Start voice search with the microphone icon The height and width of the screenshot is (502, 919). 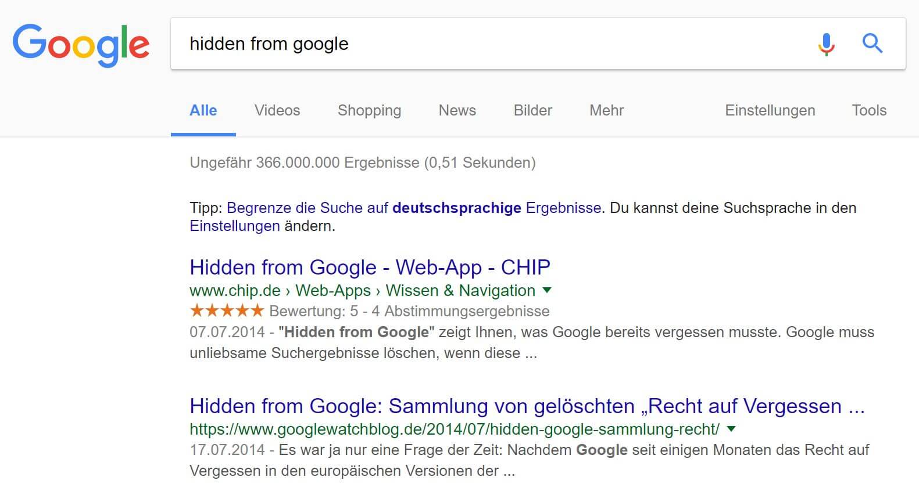826,44
